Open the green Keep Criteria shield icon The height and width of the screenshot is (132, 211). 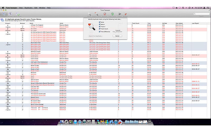113,14
